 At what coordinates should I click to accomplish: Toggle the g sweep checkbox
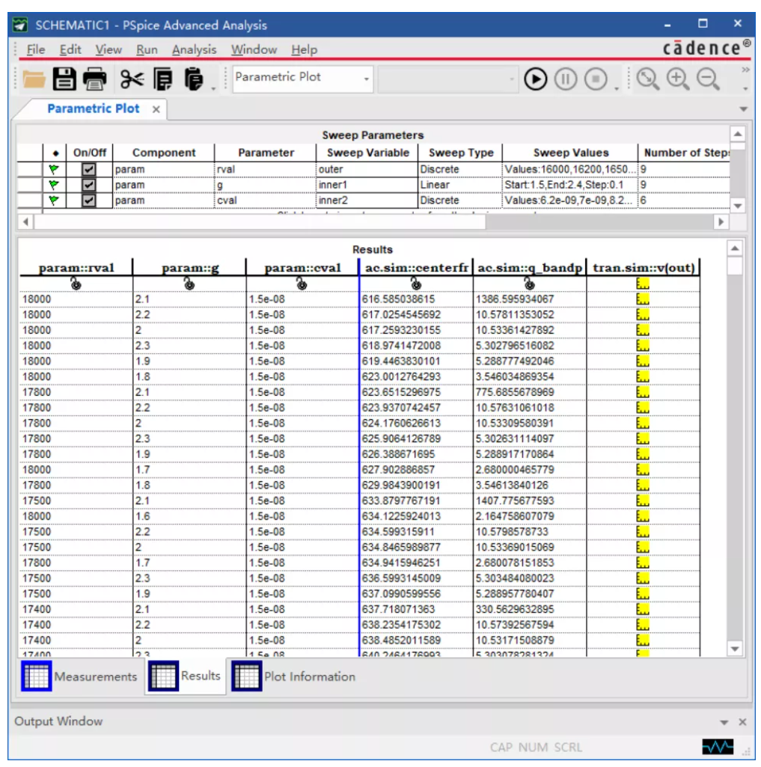click(88, 185)
